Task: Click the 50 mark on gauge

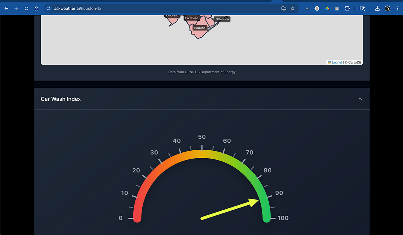Action: coord(202,137)
